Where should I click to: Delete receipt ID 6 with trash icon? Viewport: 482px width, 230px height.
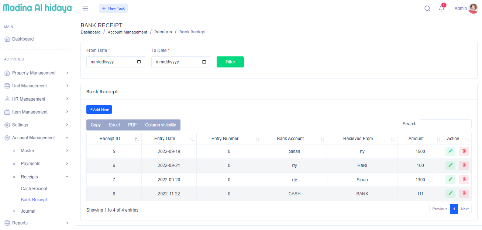tap(464, 165)
